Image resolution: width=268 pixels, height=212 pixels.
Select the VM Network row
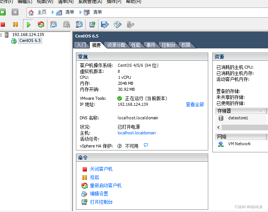[x=239, y=144]
